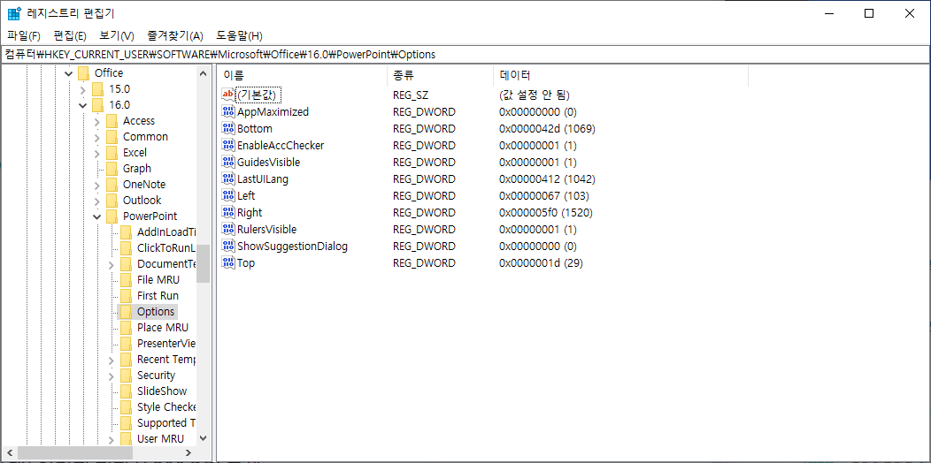This screenshot has width=931, height=463.
Task: Click the REG_SZ type cell
Action: pyautogui.click(x=411, y=95)
